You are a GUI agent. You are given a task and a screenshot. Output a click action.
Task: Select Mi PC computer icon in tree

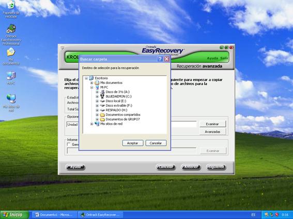click(x=97, y=87)
